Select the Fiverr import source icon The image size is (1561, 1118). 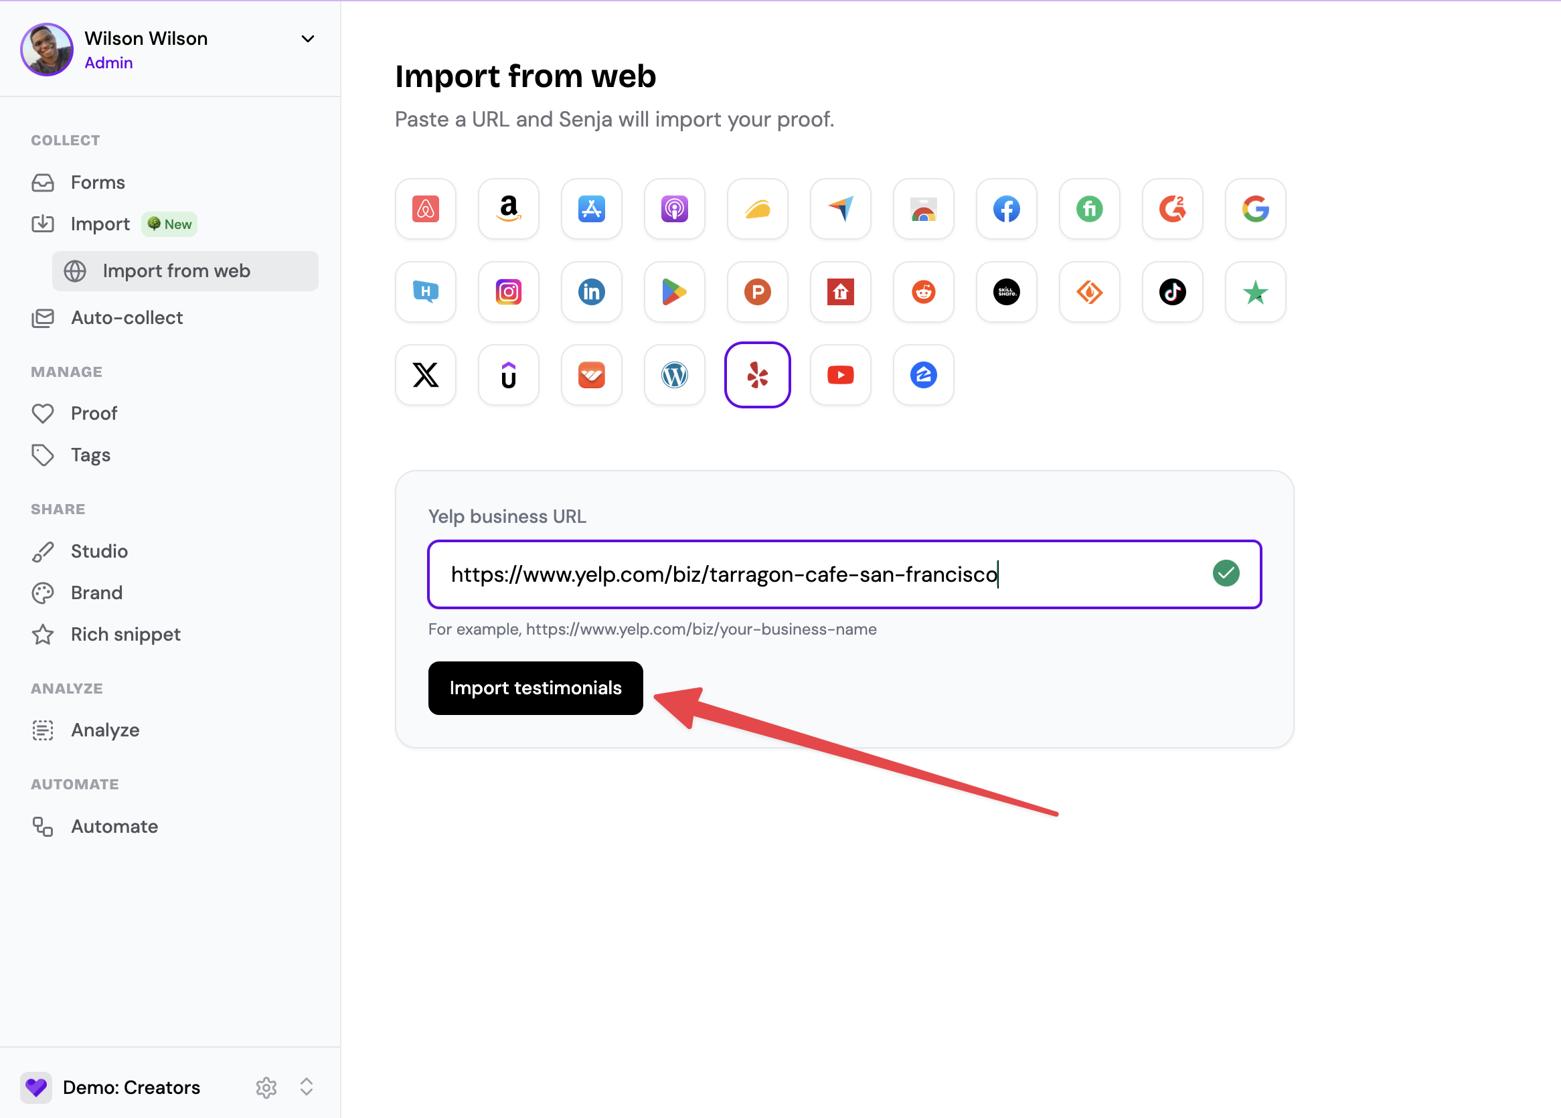[x=1089, y=209]
